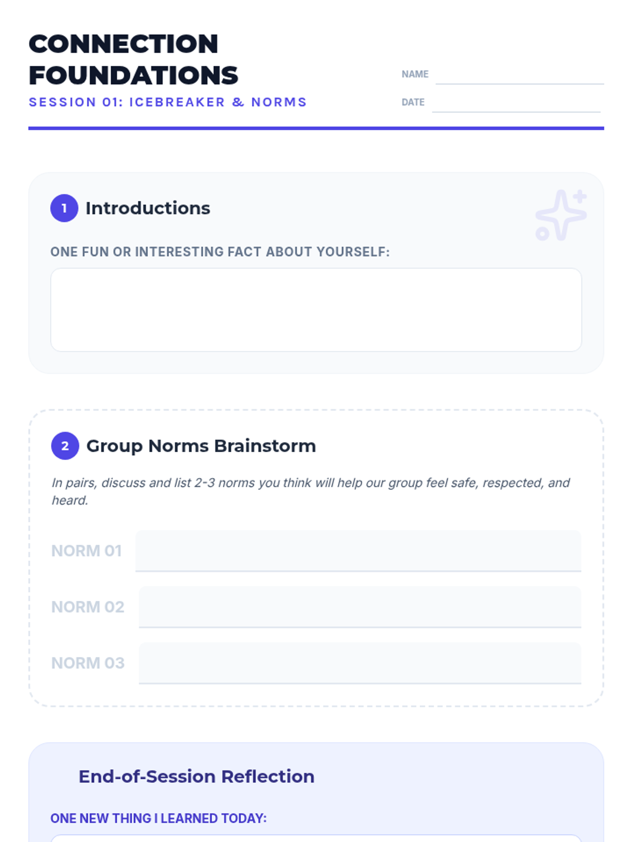Click the Norm 02 input field
Screen dimensions: 632x842
coord(360,607)
